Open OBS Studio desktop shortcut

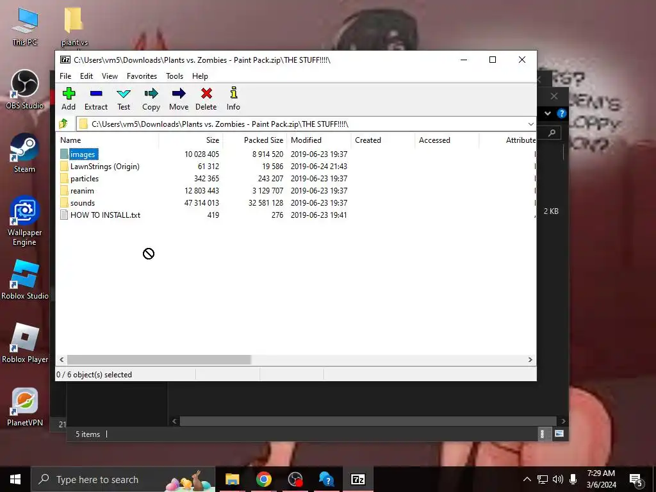(25, 90)
